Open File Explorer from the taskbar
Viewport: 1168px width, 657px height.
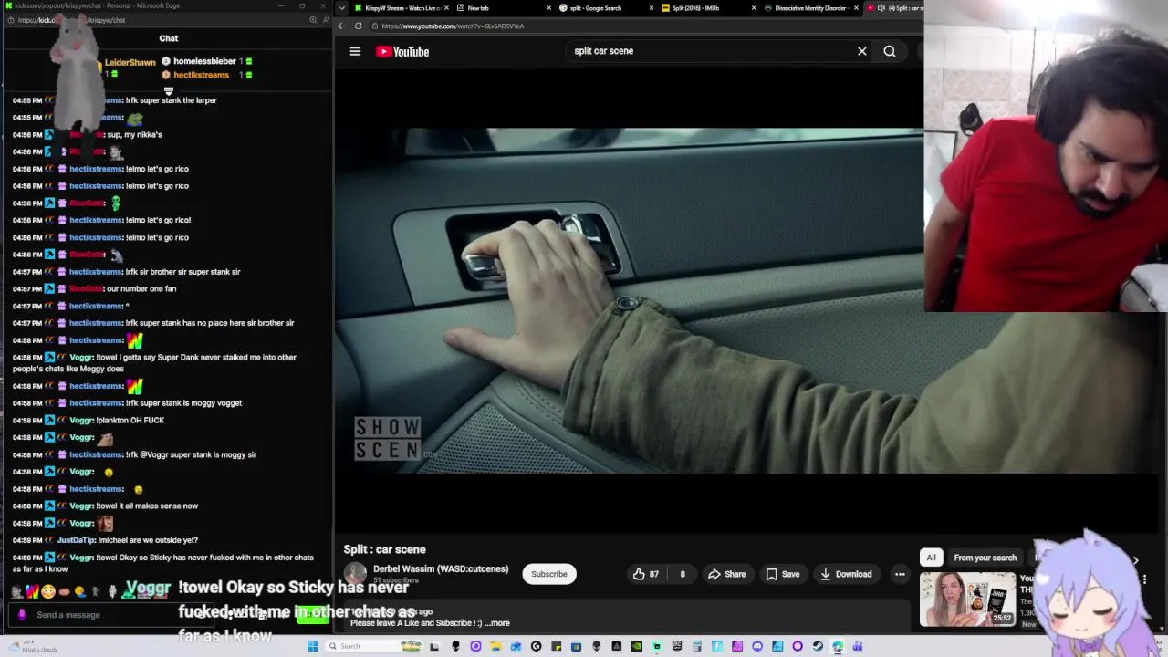point(496,646)
